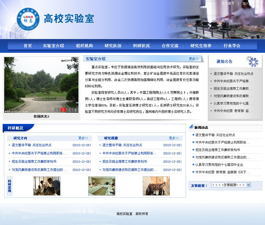Open 对党风廉政建设和反腐败工作提出的 under 研究方向
The image size is (265, 225).
tap(39, 170)
